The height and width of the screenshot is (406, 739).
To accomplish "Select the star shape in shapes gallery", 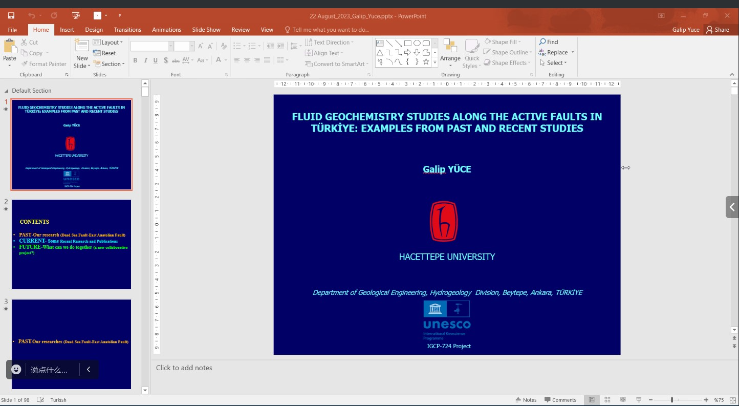I will 426,62.
